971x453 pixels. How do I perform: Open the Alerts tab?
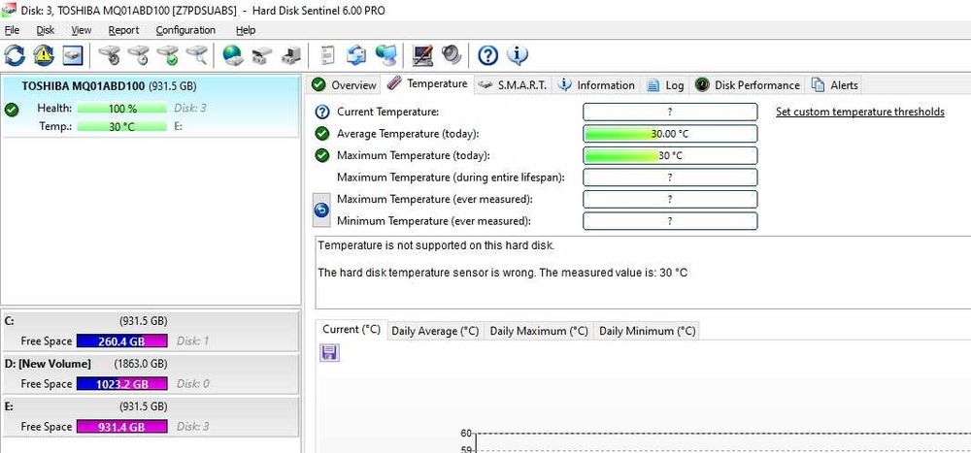click(835, 84)
